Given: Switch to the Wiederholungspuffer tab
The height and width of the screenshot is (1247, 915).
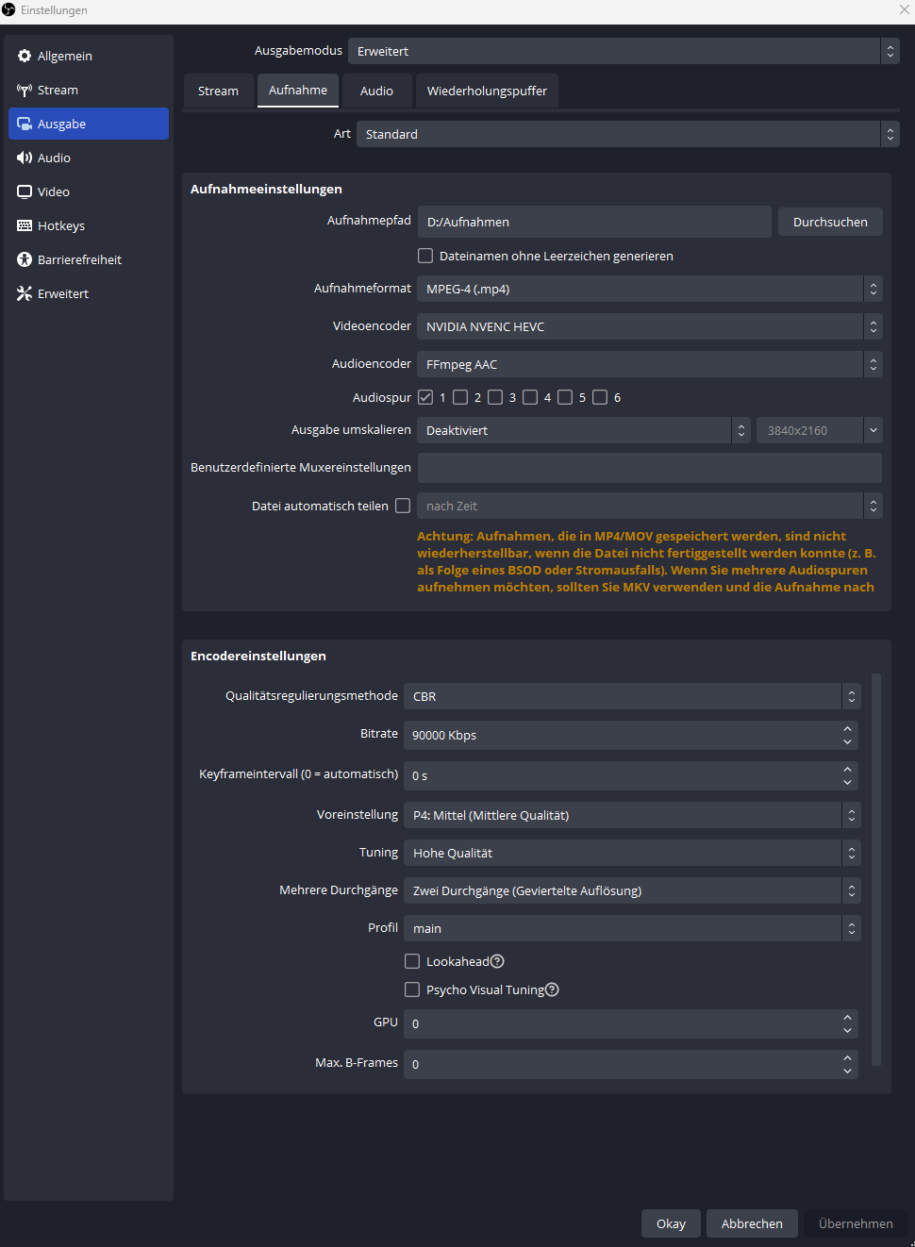Looking at the screenshot, I should pos(487,91).
